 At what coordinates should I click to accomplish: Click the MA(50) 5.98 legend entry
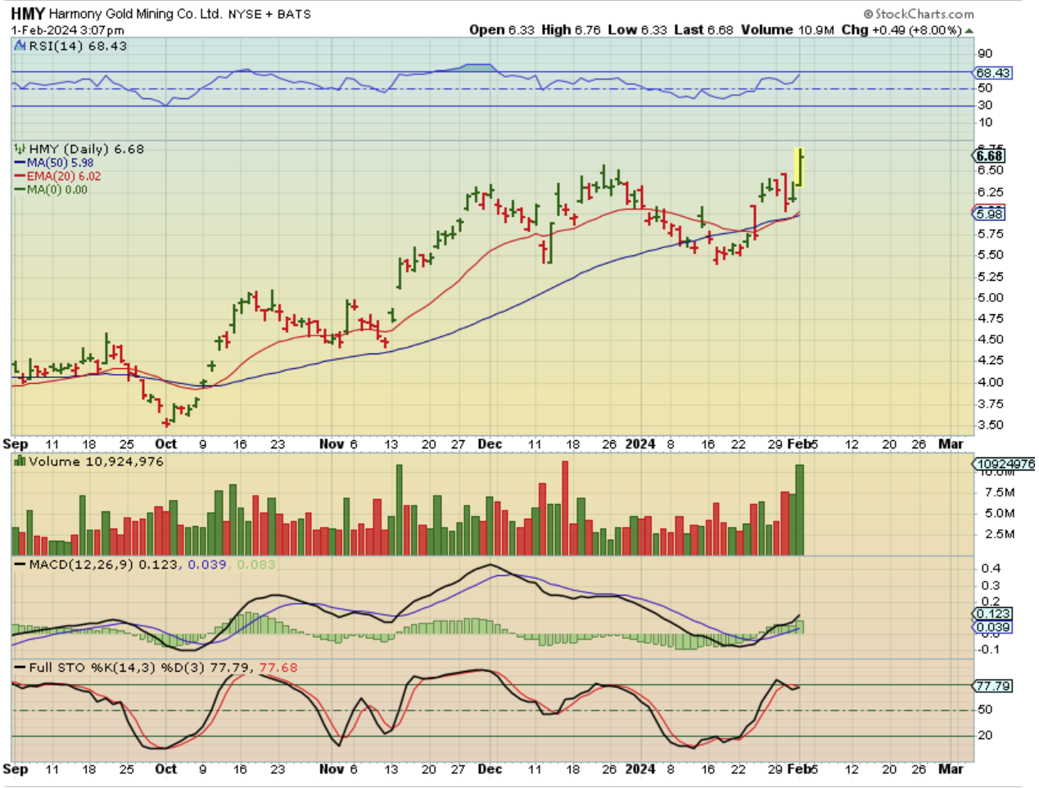54,163
